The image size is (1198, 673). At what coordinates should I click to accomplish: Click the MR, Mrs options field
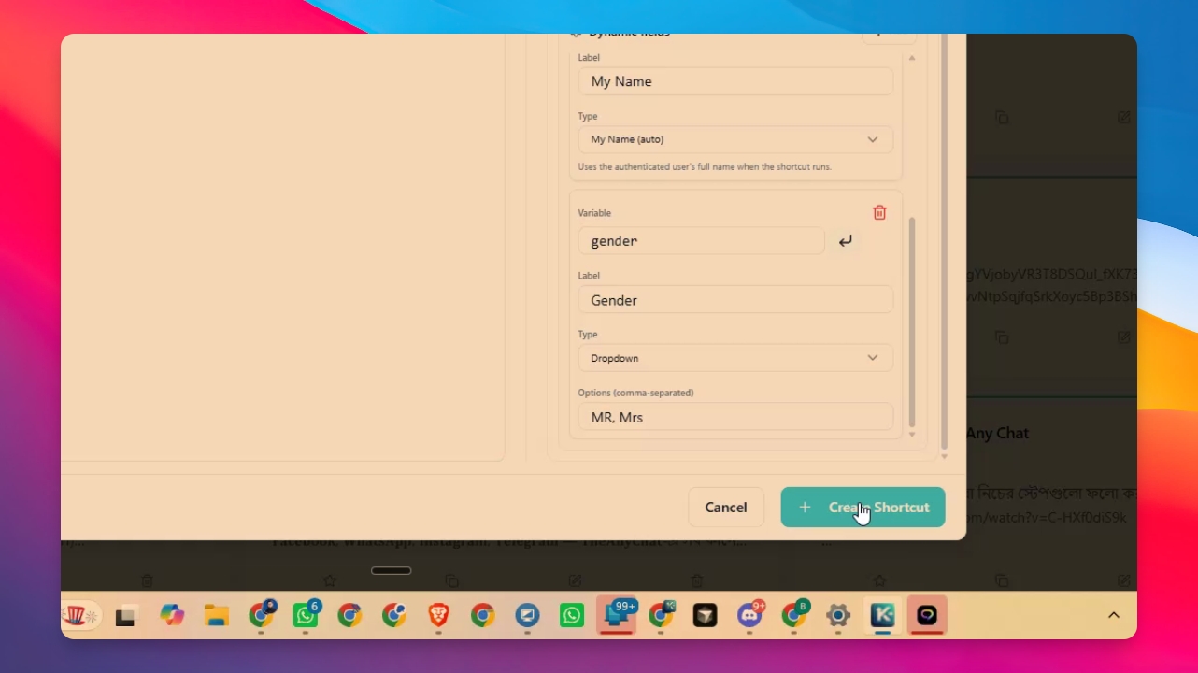coord(735,417)
